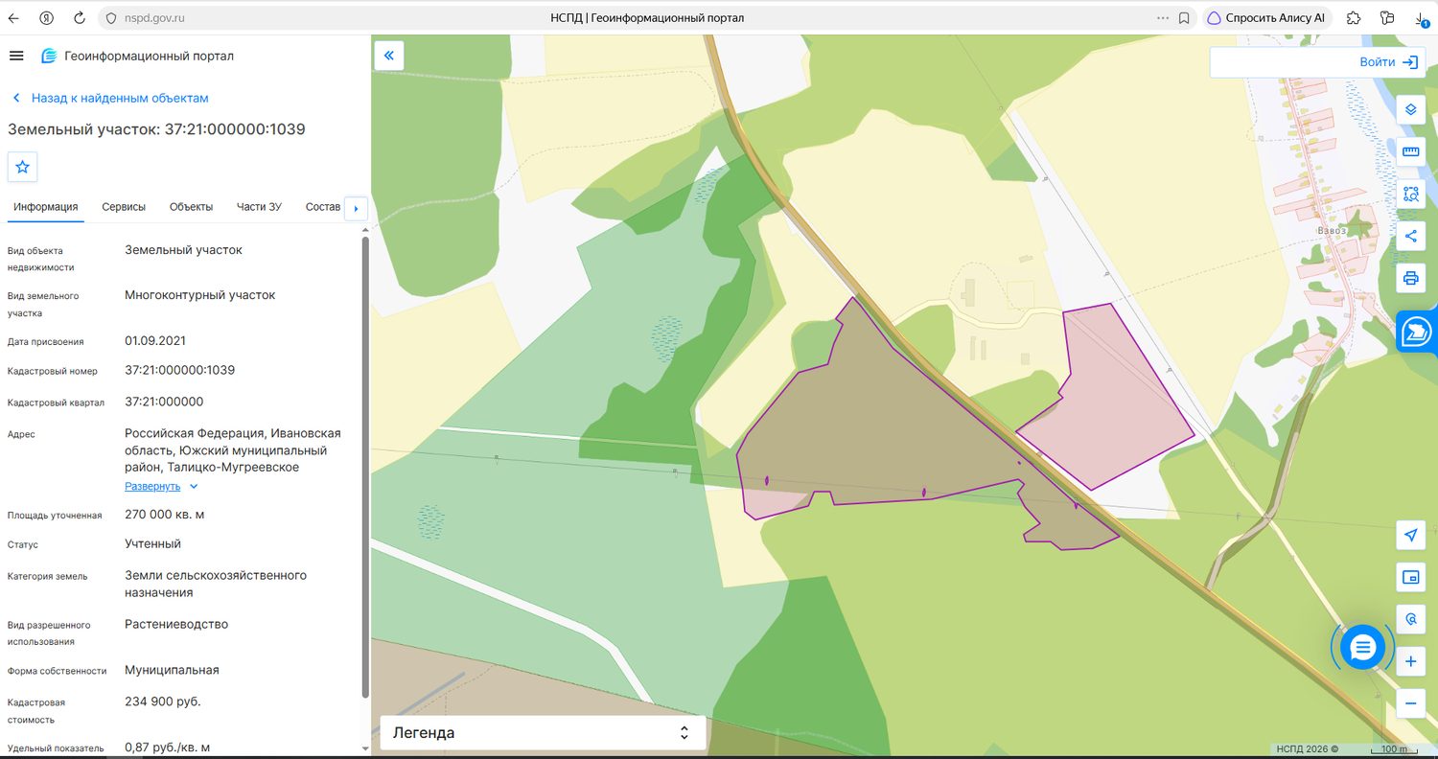Screen dimensions: 1438x759
Task: Open the blue map assistant side tab
Action: 1416,333
